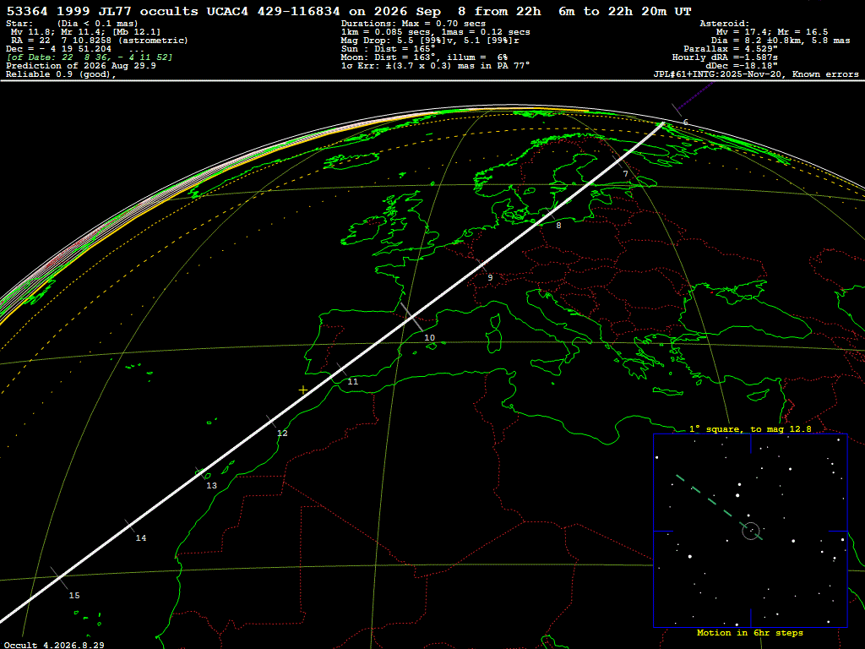Click minute marker 13 near Canary Islands
Screen dimensions: 865x649
(212, 486)
